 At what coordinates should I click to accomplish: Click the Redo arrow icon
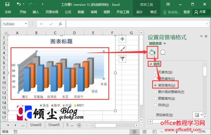30,4
